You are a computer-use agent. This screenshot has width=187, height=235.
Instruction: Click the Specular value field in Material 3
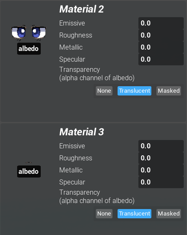(x=161, y=182)
